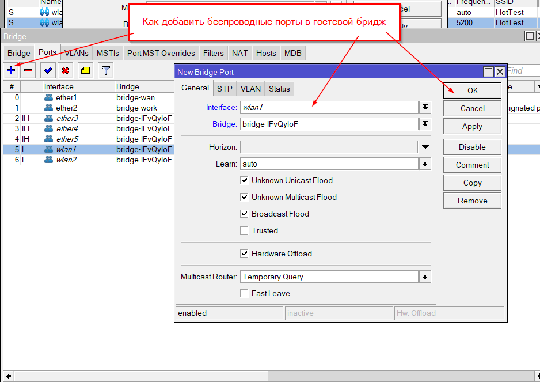Open the Bridge dropdown arrow
The image size is (540, 382).
click(x=425, y=124)
